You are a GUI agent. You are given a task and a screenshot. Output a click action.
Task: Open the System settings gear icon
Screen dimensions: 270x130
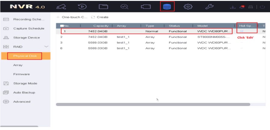point(189,6)
